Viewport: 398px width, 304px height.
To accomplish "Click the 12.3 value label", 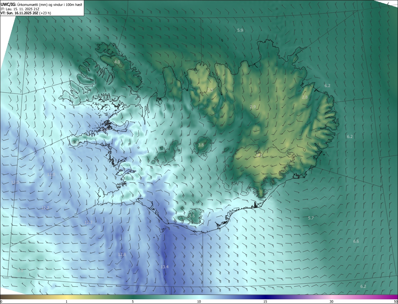I will tap(88, 223).
